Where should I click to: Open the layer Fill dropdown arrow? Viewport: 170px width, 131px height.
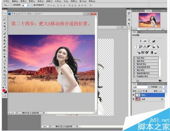[x=165, y=91]
